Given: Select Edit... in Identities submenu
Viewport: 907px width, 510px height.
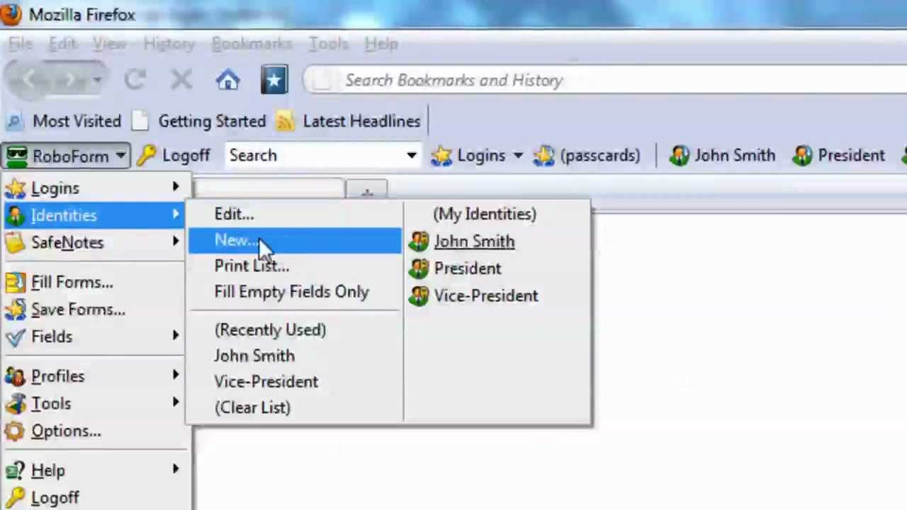Looking at the screenshot, I should 234,214.
